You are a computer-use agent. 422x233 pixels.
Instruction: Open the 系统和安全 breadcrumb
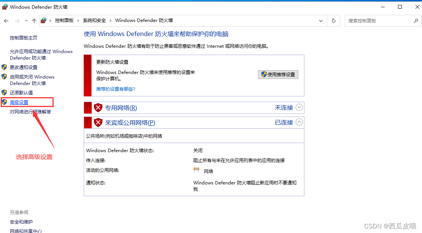click(94, 20)
